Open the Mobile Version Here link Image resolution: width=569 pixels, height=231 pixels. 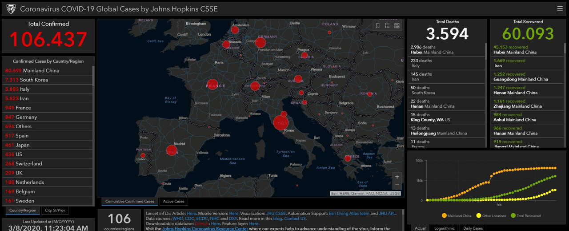coord(234,214)
